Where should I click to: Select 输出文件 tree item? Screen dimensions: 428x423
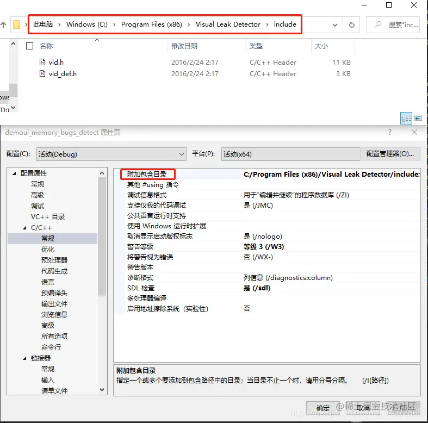tap(54, 304)
